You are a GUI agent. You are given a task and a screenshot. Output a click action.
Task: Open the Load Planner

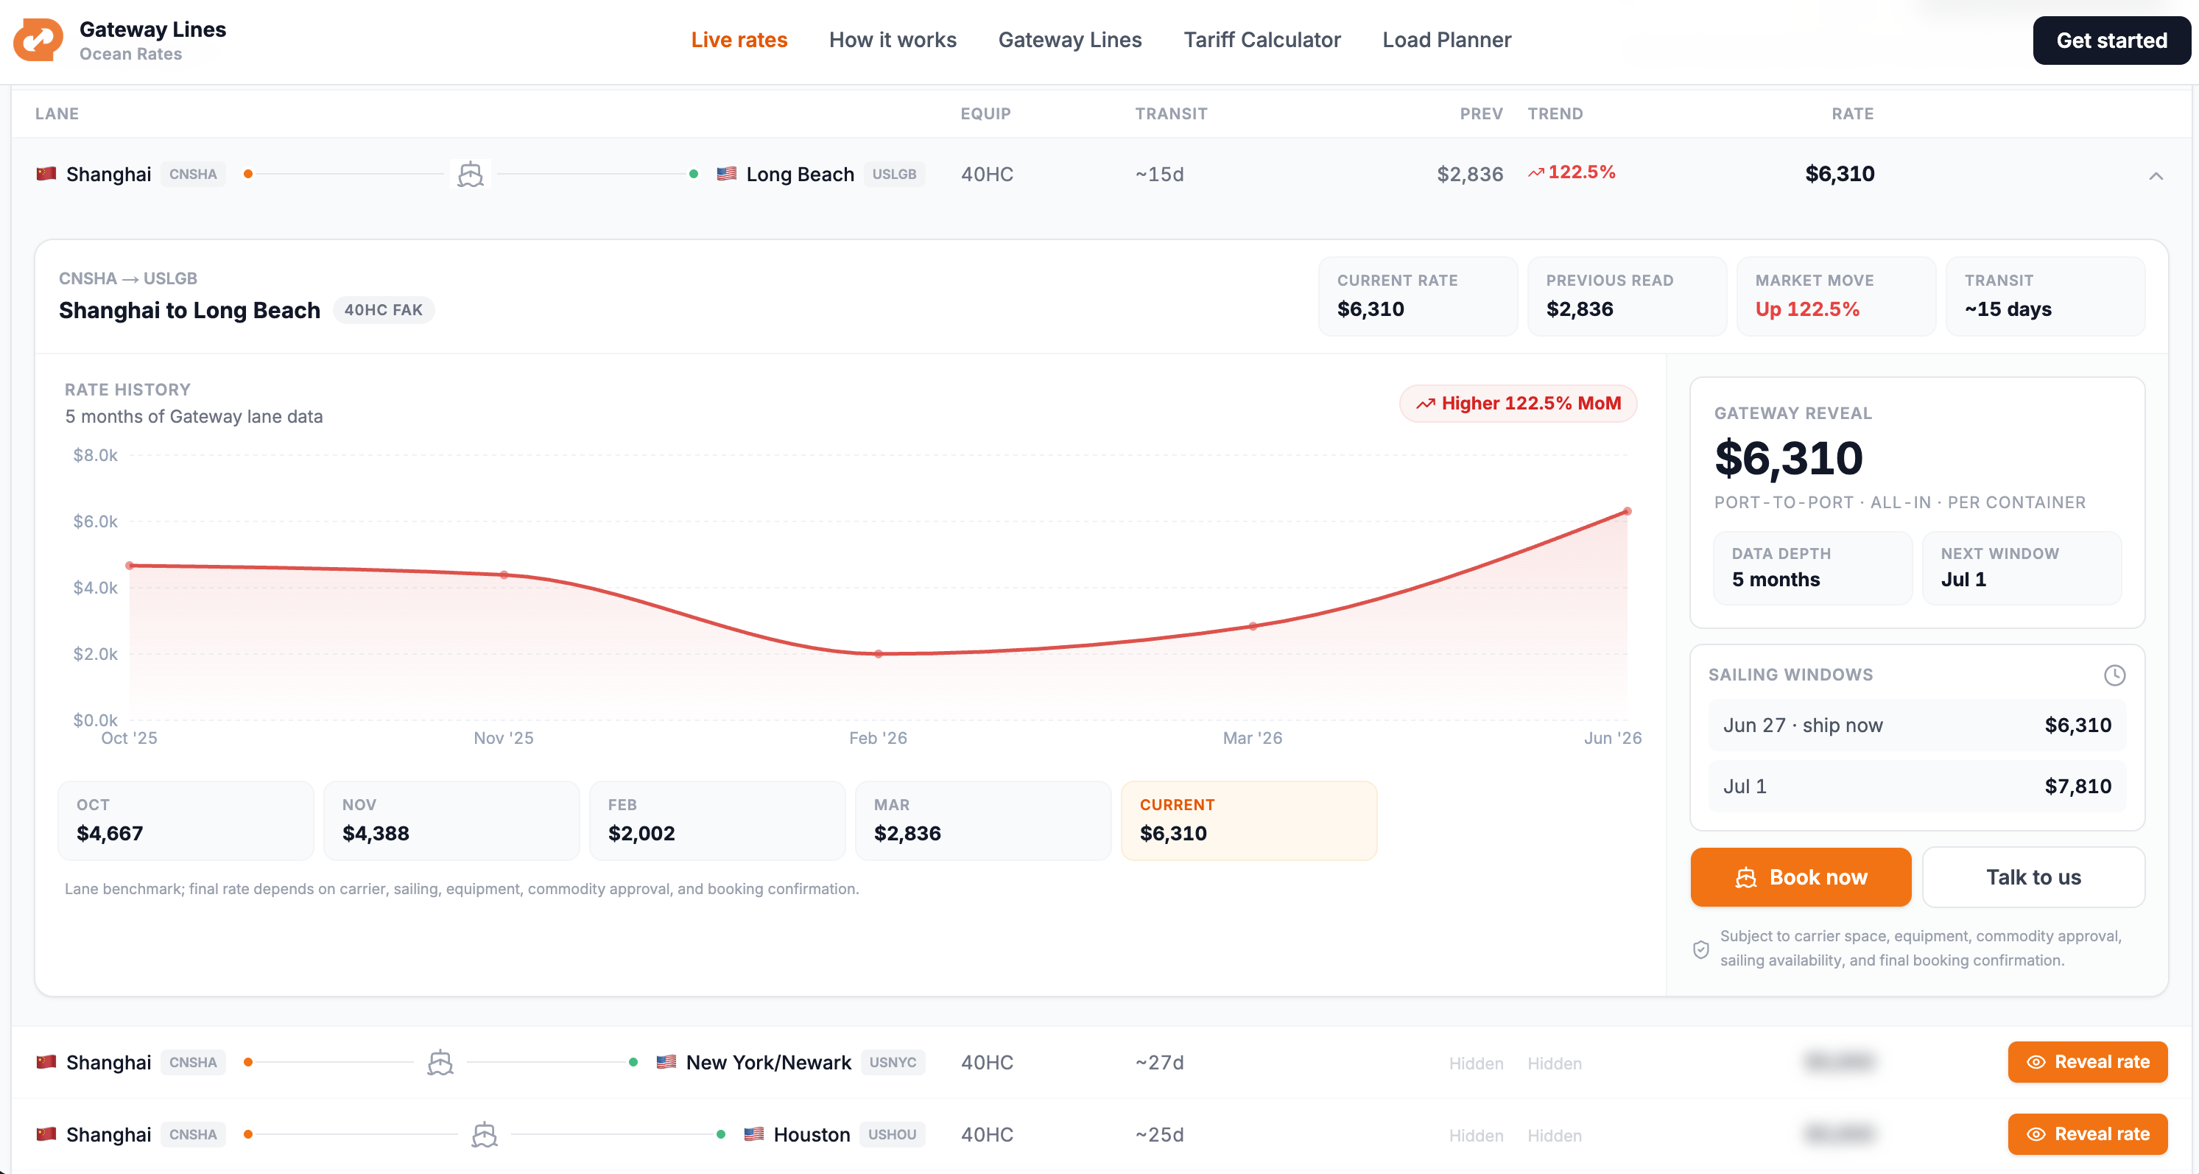click(1447, 40)
